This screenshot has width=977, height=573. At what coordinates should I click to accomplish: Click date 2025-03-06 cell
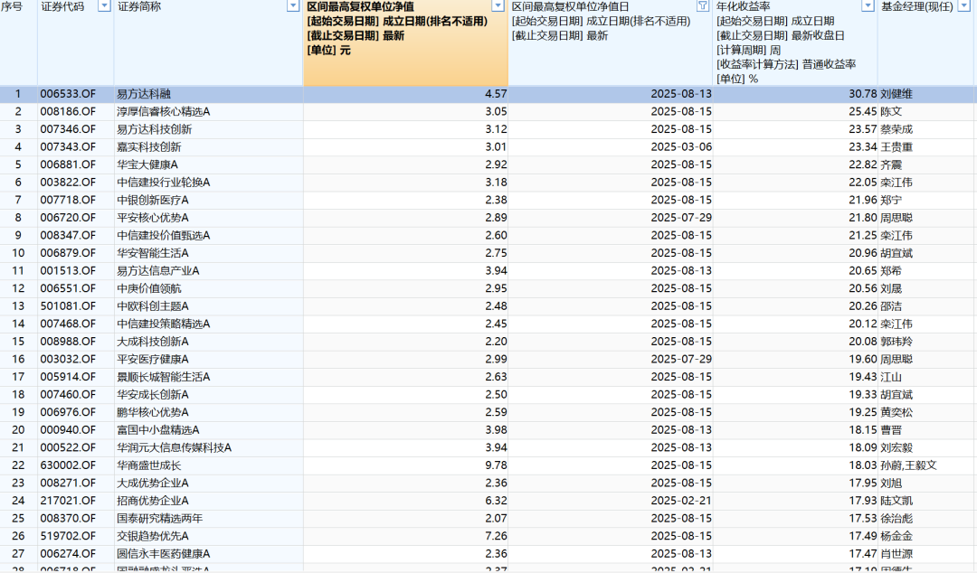coord(611,147)
